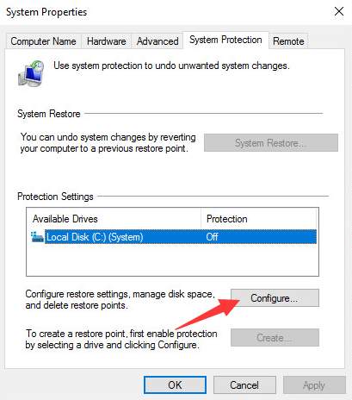Screen dimensions: 352x400
Task: Dismiss the dialog with Cancel
Action: pyautogui.click(x=244, y=385)
